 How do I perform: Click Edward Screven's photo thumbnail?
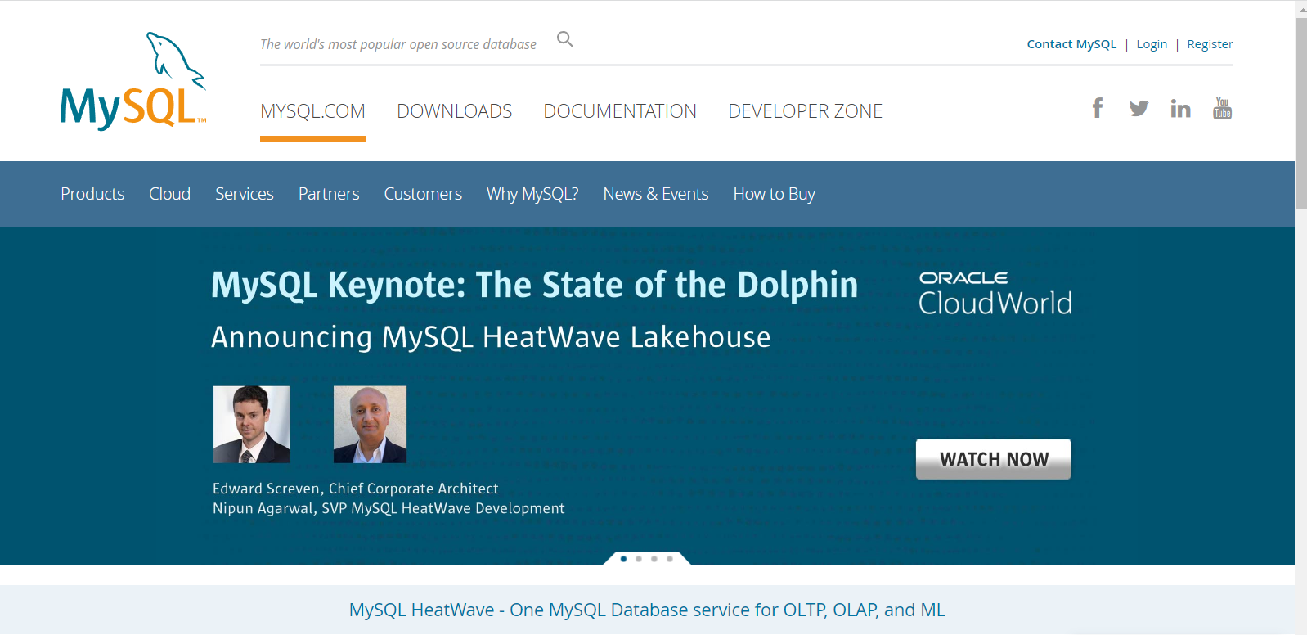(x=252, y=425)
